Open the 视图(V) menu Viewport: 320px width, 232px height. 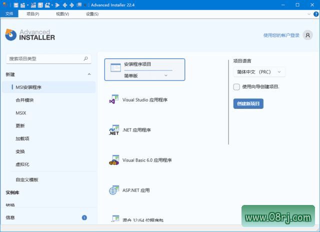62,14
